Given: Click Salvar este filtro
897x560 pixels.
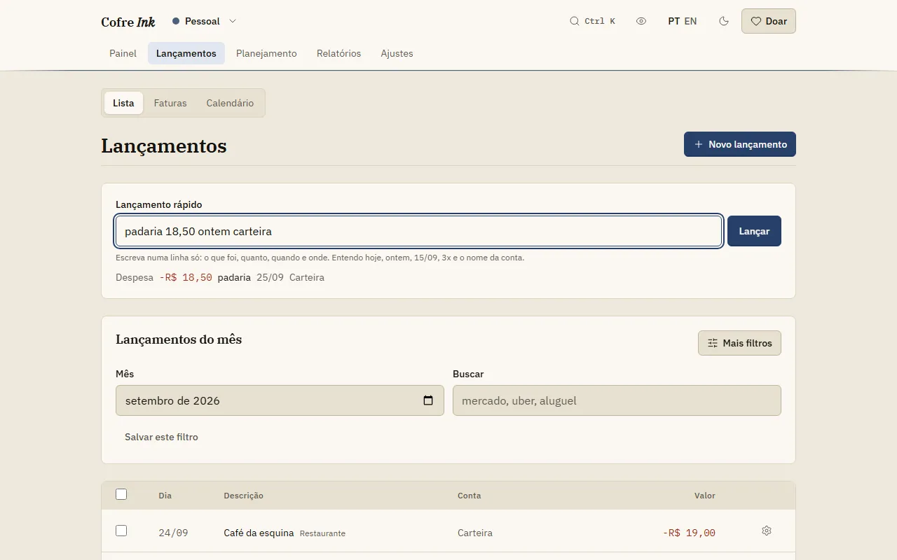Looking at the screenshot, I should [x=161, y=437].
